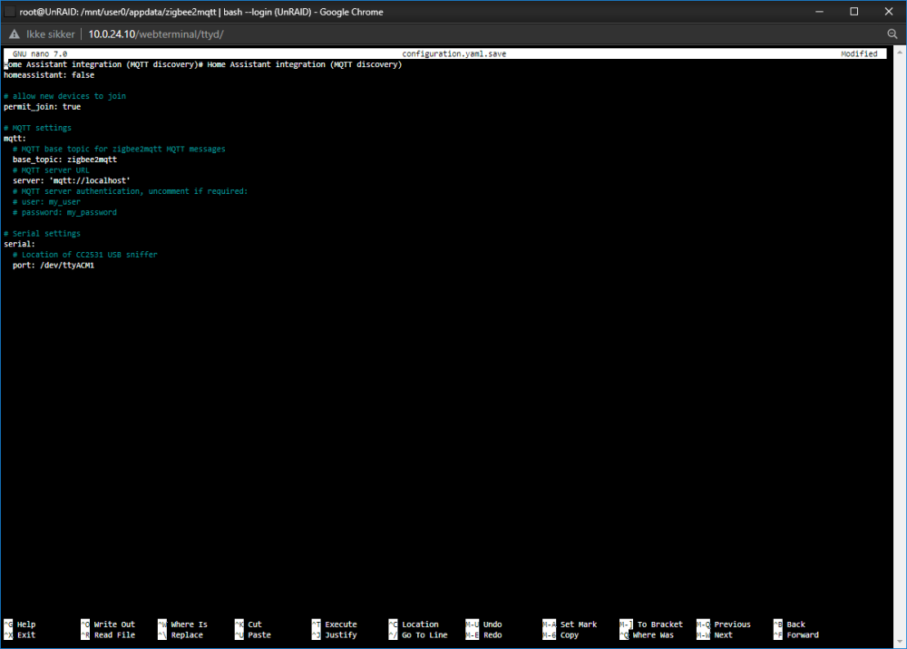Click the '# password: my_password' comment line

(64, 212)
